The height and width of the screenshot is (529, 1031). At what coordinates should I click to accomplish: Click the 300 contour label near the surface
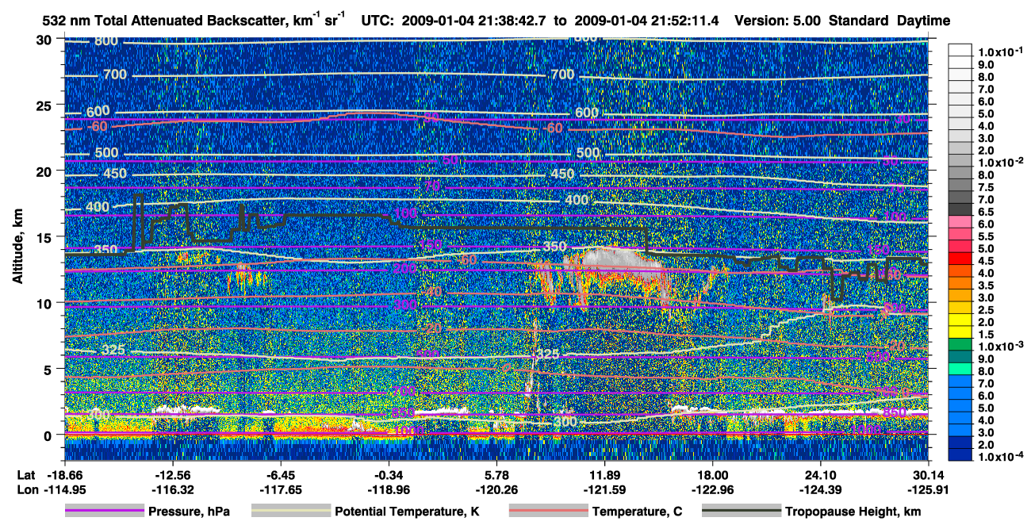coord(565,422)
